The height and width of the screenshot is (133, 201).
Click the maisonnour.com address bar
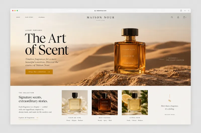pyautogui.click(x=101, y=11)
